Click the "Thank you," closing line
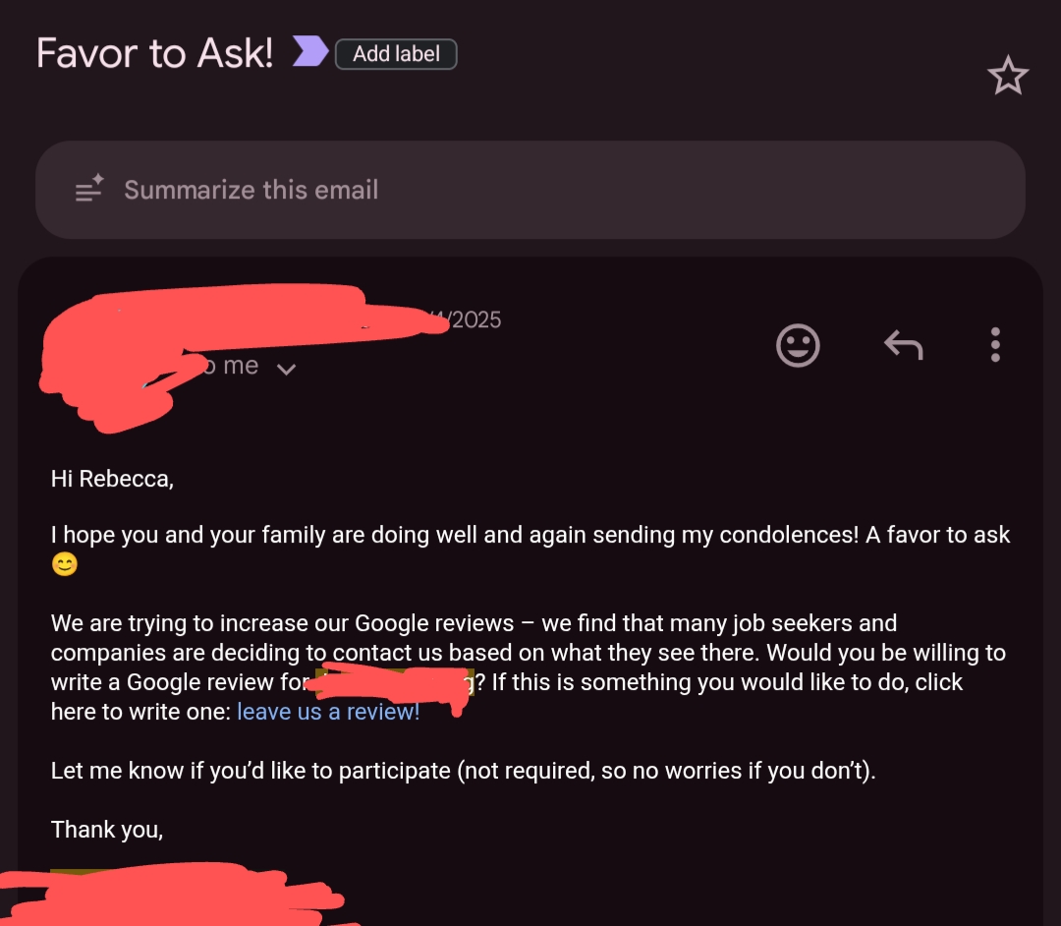 pos(107,830)
